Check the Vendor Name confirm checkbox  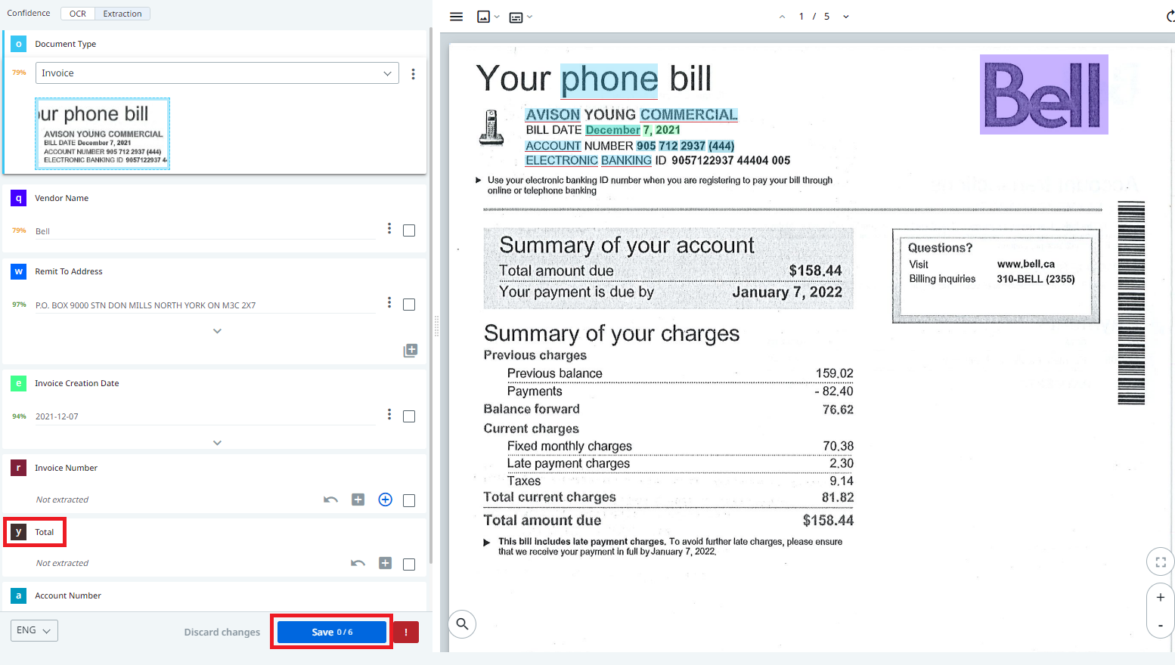pos(409,230)
